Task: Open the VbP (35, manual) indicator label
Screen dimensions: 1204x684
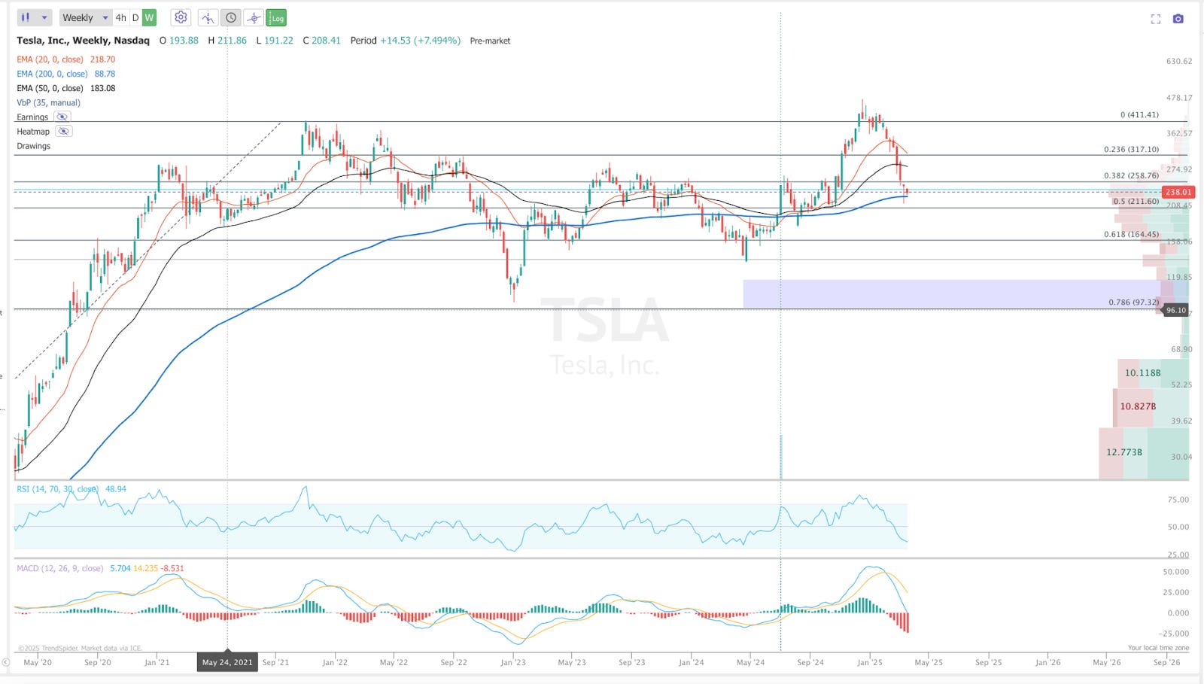Action: coord(48,102)
